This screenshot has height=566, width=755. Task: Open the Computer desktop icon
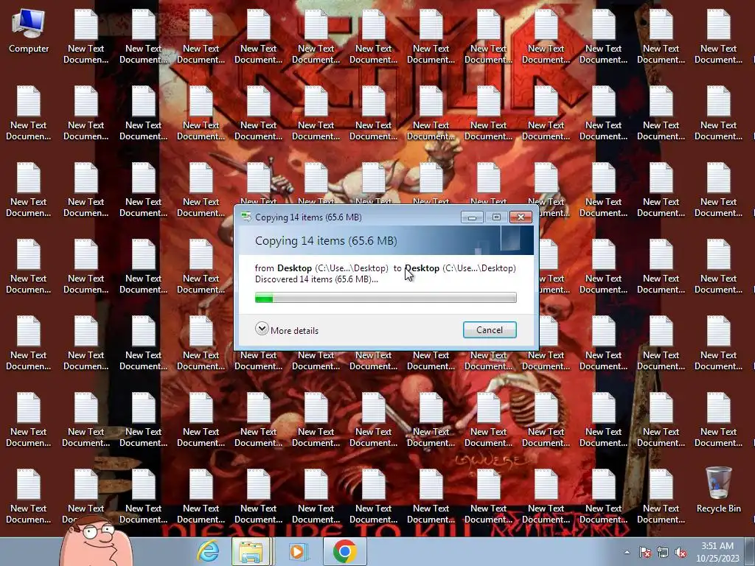[x=29, y=32]
